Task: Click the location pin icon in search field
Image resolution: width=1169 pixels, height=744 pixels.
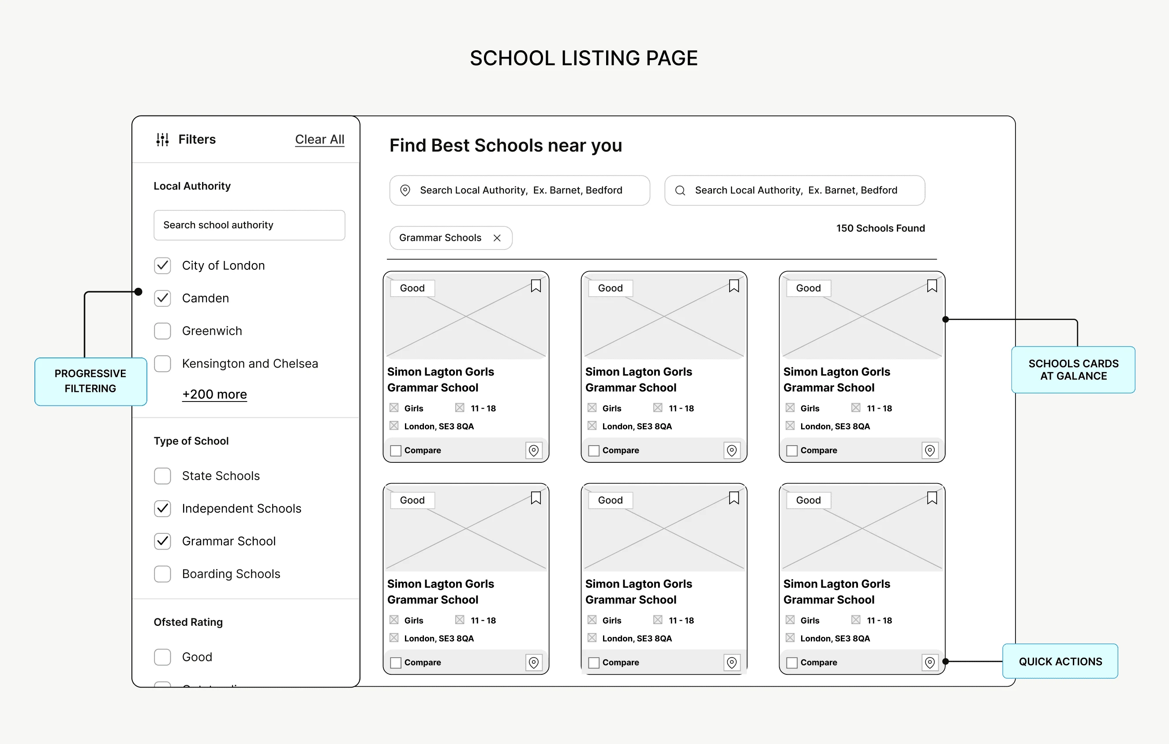Action: coord(405,190)
